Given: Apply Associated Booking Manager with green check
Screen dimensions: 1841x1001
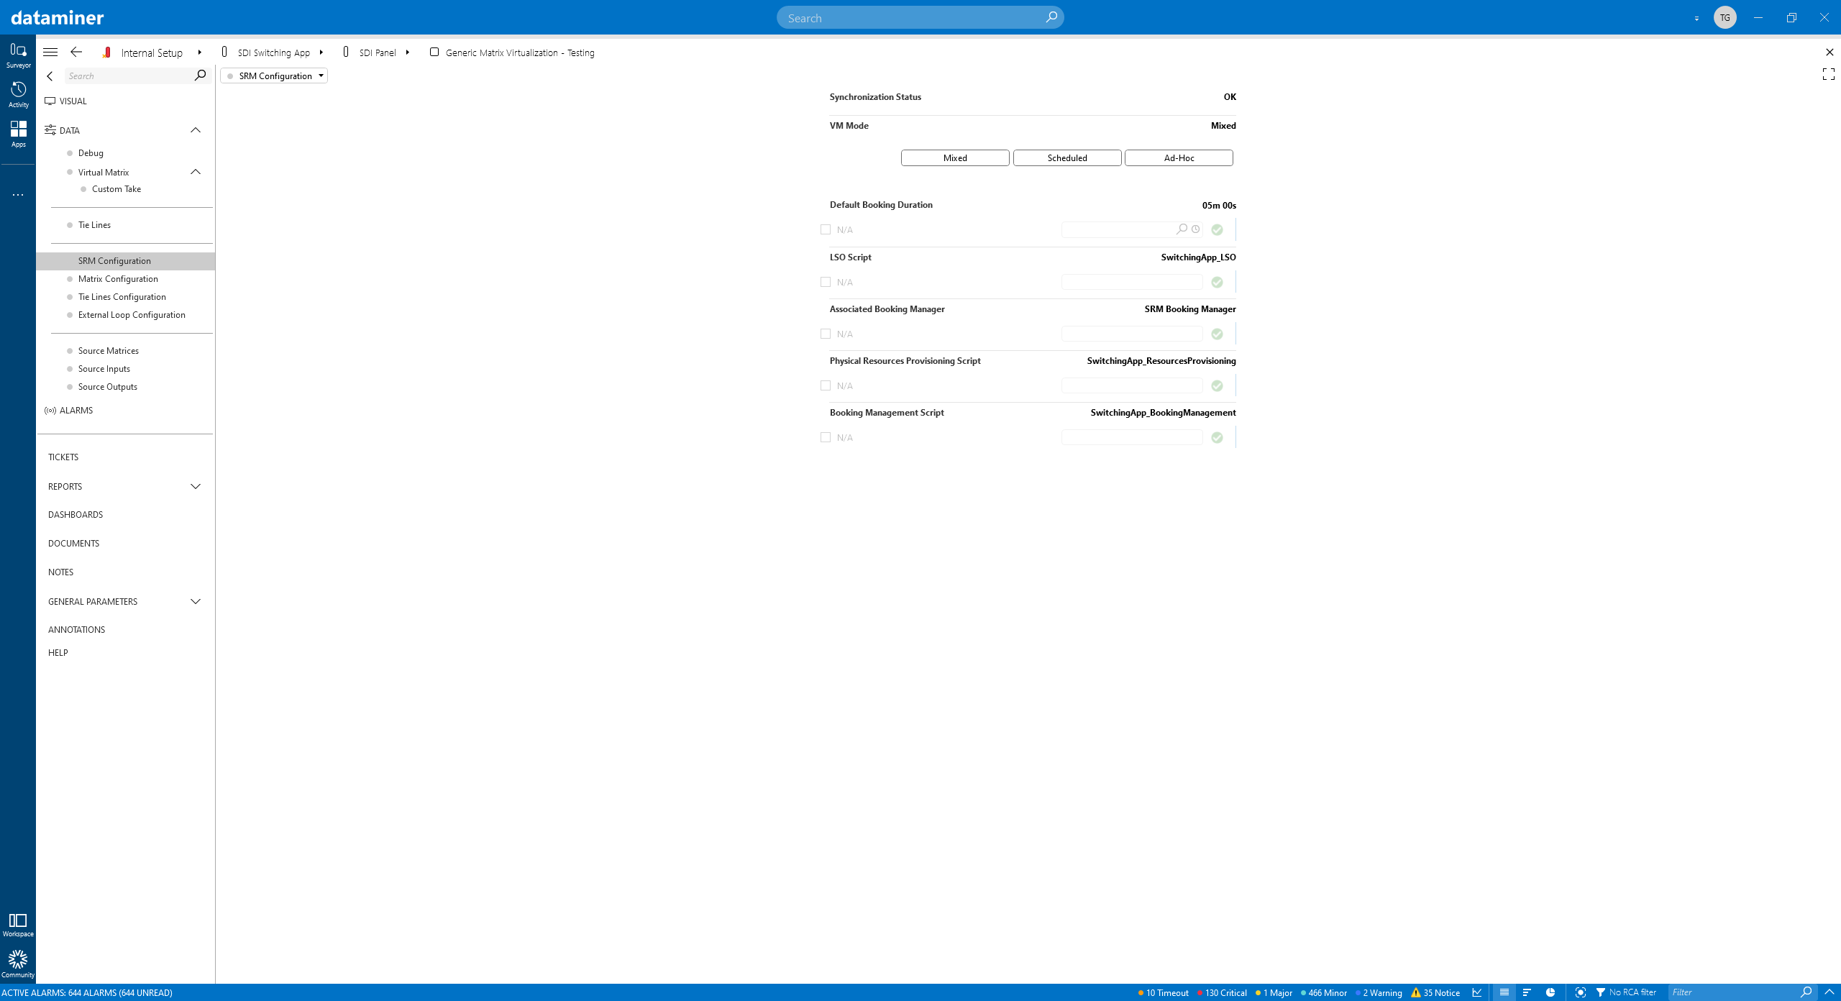Looking at the screenshot, I should point(1217,334).
